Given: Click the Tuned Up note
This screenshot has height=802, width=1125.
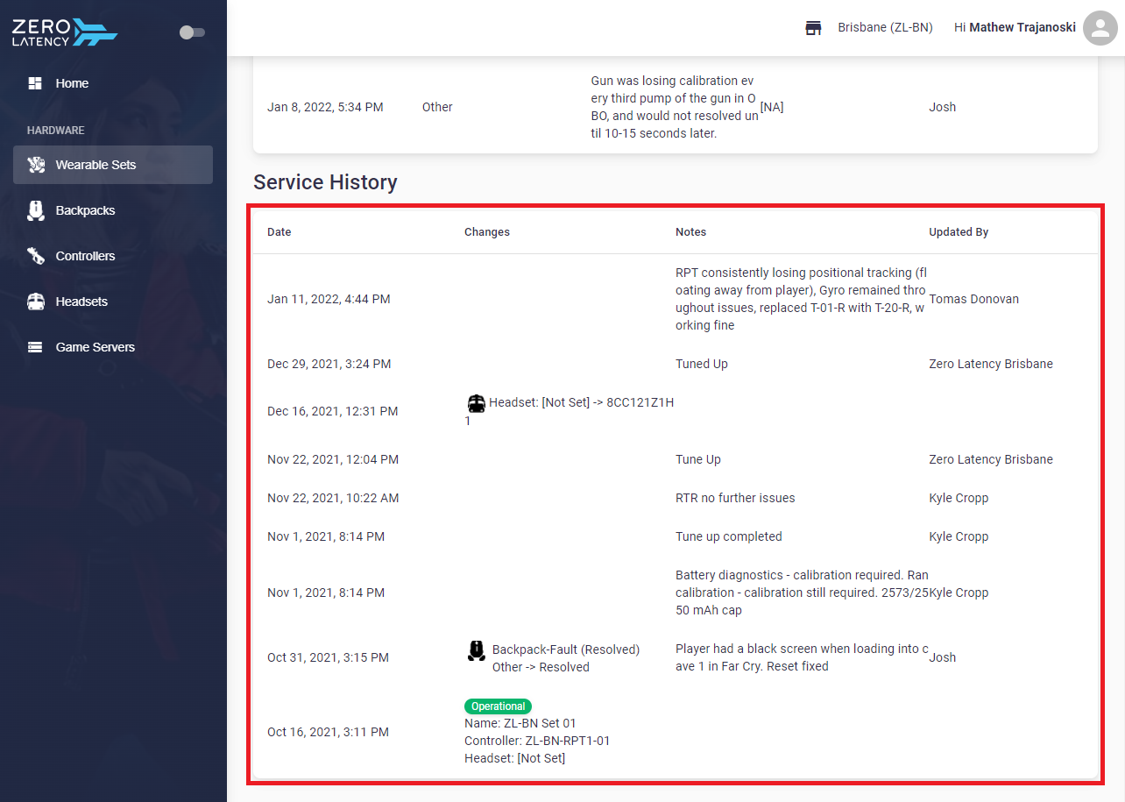Looking at the screenshot, I should point(702,364).
